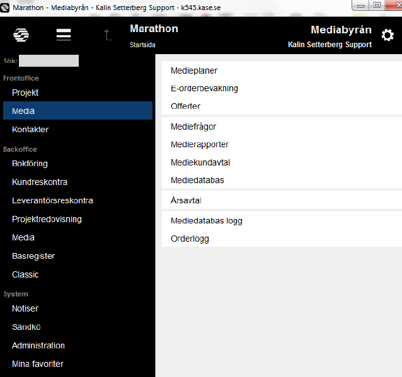Open Administration in the sidebar

click(x=38, y=346)
